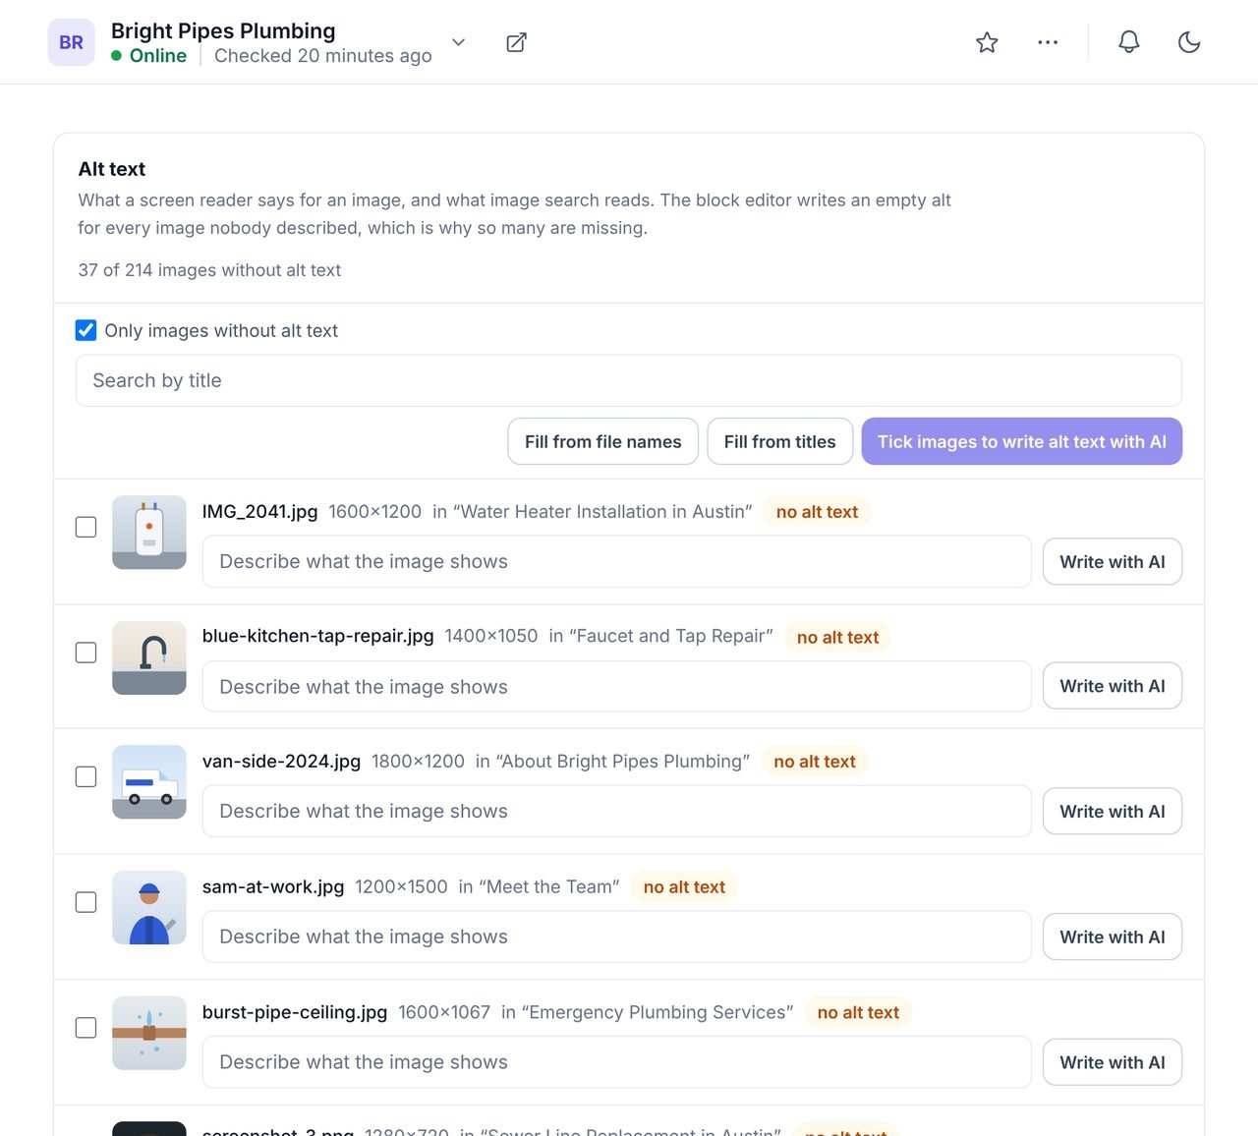The width and height of the screenshot is (1258, 1136).
Task: Write with AI for burst-pipe-ceiling.jpg
Action: (x=1113, y=1062)
